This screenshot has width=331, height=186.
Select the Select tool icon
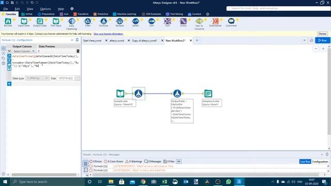tap(136, 21)
